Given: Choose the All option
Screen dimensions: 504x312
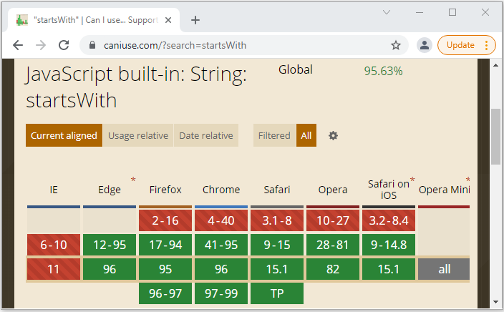Looking at the screenshot, I should click(x=306, y=135).
